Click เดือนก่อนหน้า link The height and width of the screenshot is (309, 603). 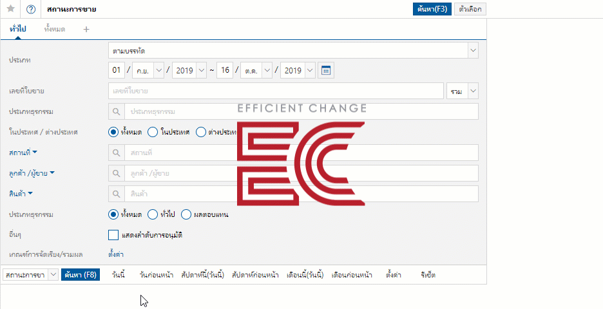tap(352, 275)
